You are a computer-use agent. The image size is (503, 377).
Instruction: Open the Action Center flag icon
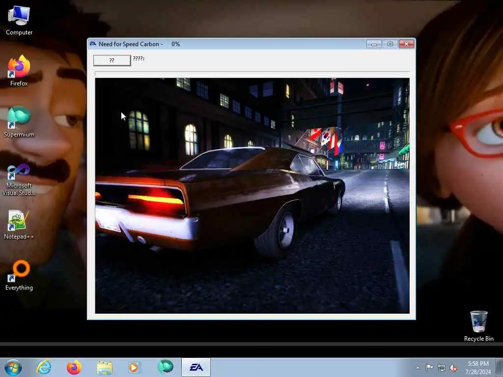[x=429, y=368]
